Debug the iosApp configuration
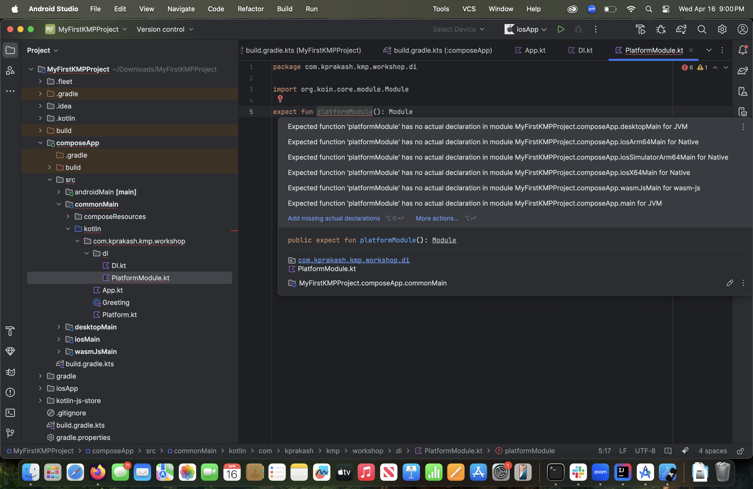 578,29
